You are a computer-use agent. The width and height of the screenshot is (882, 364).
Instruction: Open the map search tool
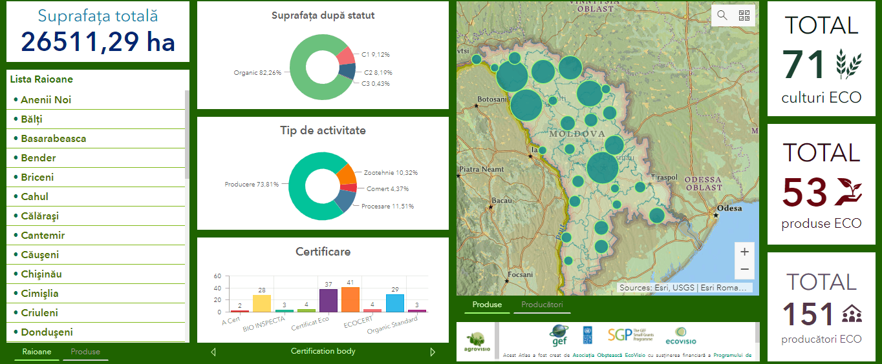(722, 15)
